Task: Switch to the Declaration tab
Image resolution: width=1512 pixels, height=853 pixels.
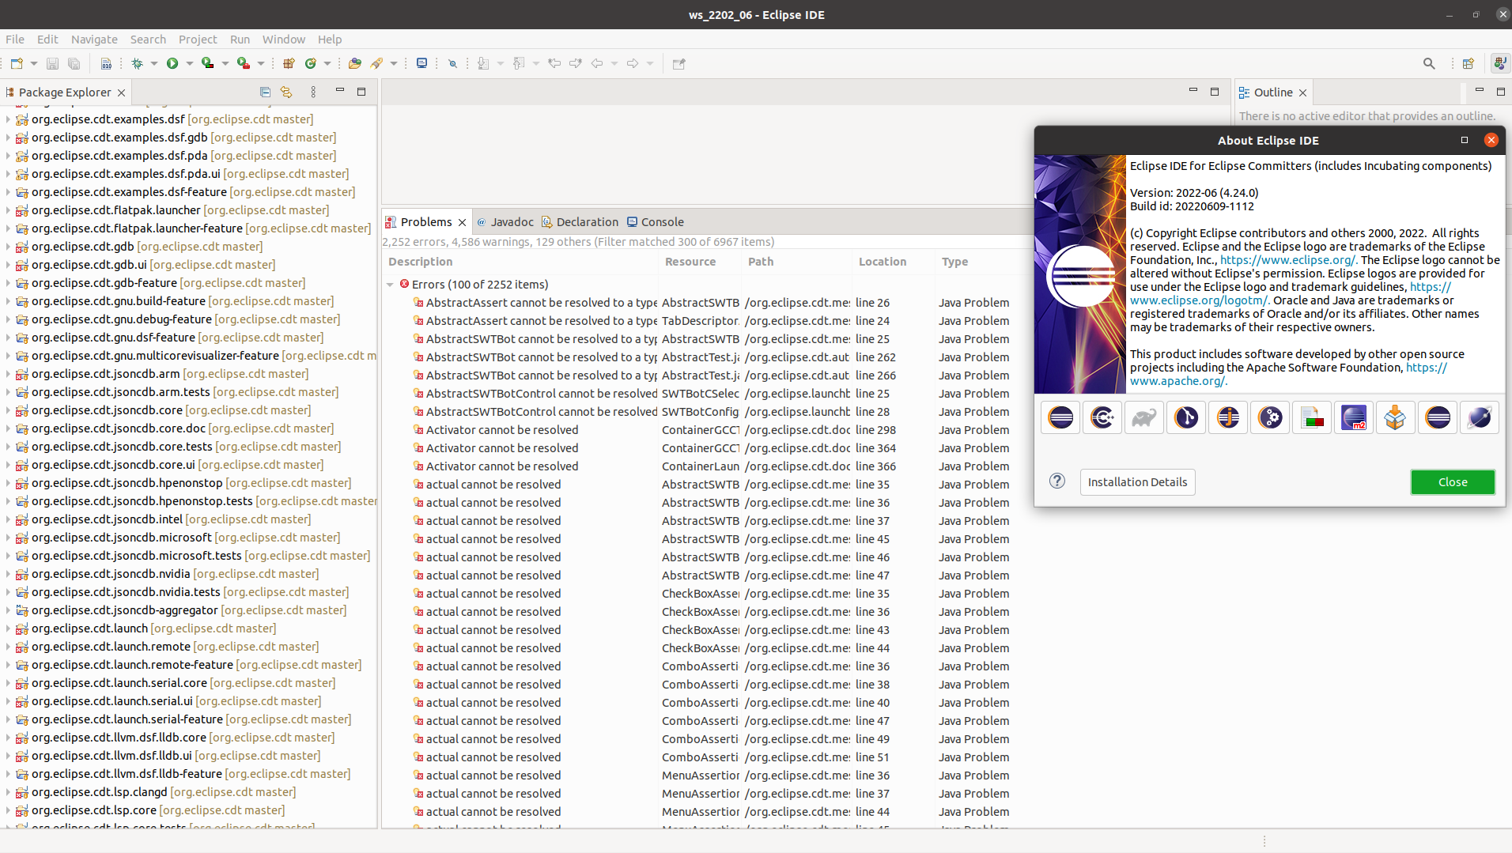Action: (580, 222)
